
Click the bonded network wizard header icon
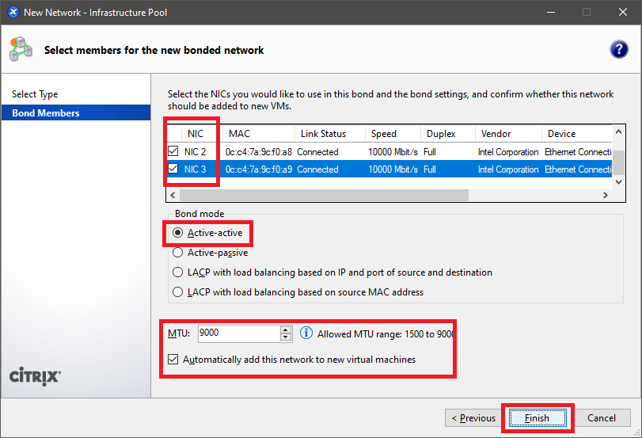click(x=21, y=49)
